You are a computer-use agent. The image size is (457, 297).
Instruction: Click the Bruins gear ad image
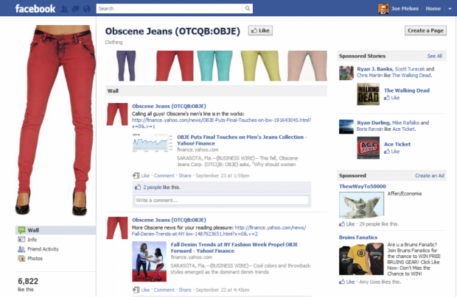[x=361, y=259]
